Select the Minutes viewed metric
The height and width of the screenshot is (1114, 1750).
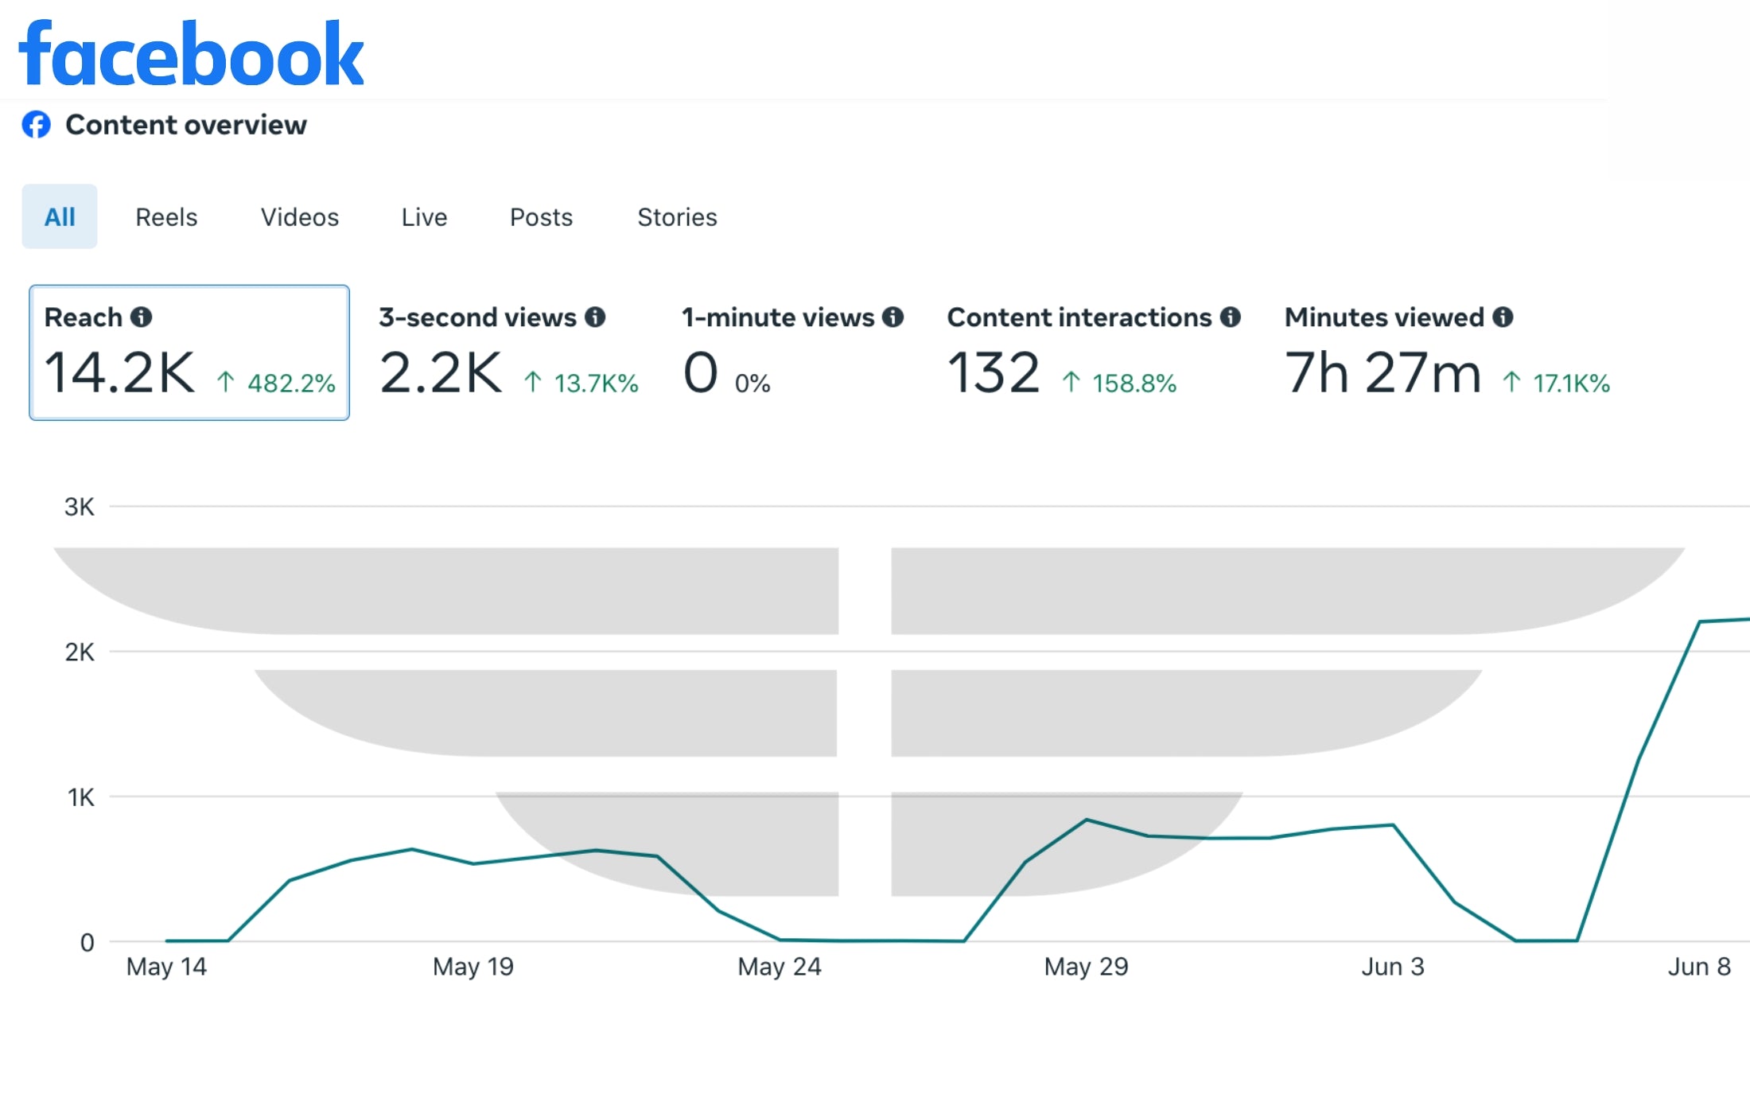[x=1448, y=353]
